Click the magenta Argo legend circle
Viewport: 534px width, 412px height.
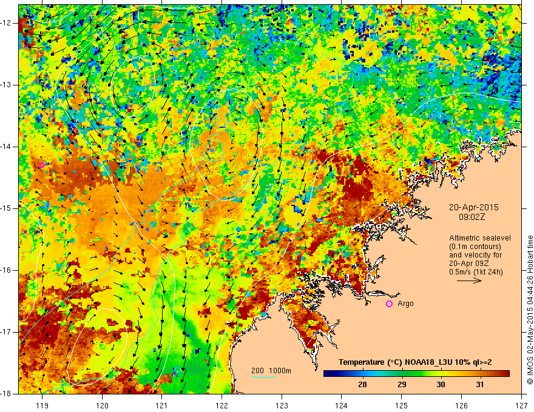pos(389,304)
